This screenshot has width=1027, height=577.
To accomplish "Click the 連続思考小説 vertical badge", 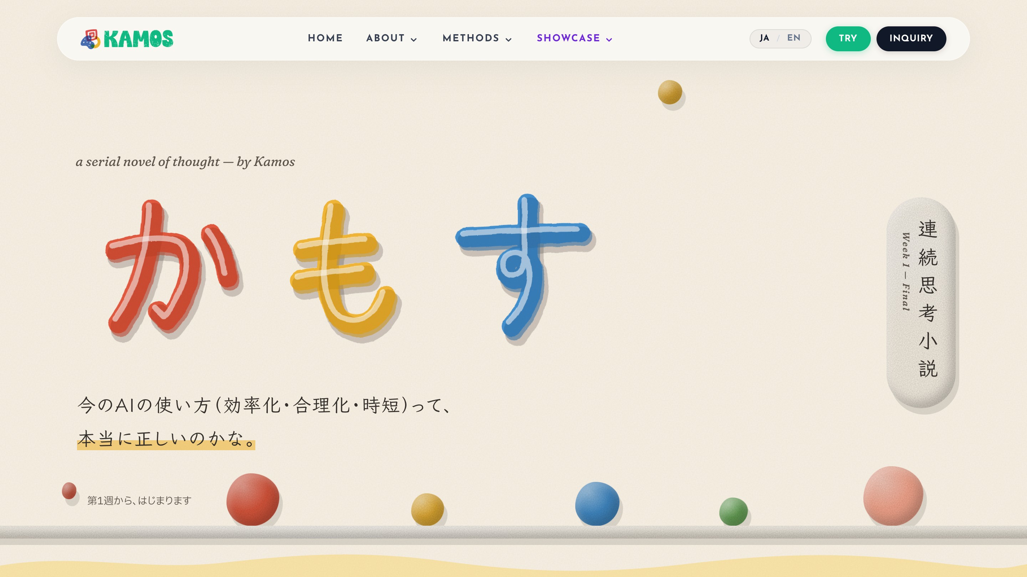I will point(920,303).
